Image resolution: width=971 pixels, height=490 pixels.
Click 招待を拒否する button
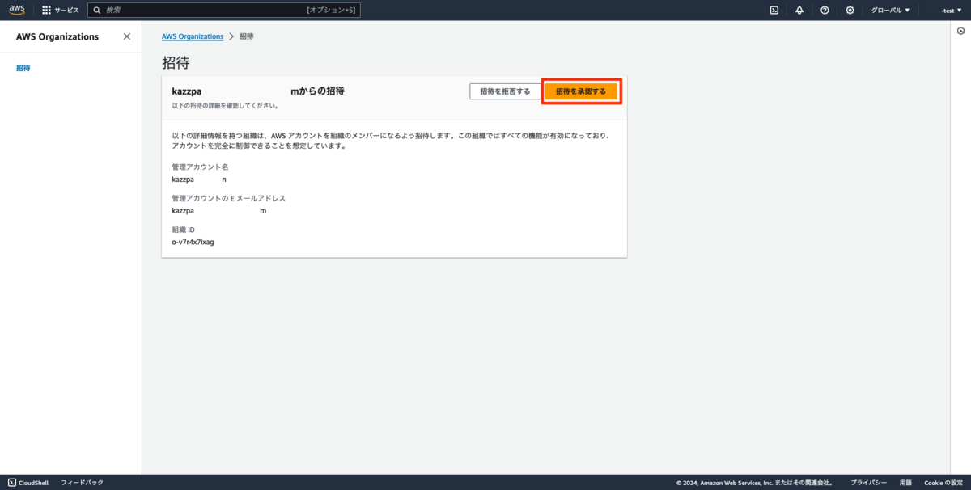(x=505, y=91)
